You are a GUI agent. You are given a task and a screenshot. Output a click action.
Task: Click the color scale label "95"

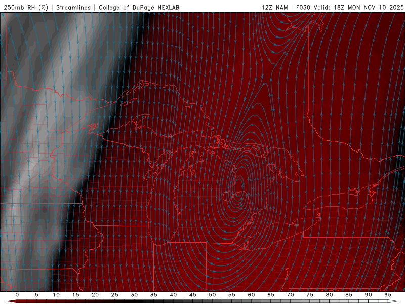pos(388,295)
